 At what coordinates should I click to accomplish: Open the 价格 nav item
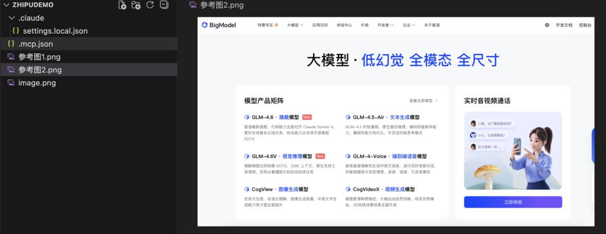(365, 25)
